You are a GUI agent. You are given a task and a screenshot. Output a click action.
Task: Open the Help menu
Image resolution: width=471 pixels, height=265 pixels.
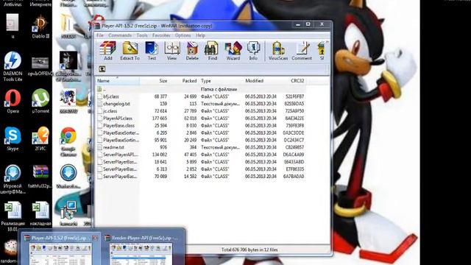click(200, 35)
